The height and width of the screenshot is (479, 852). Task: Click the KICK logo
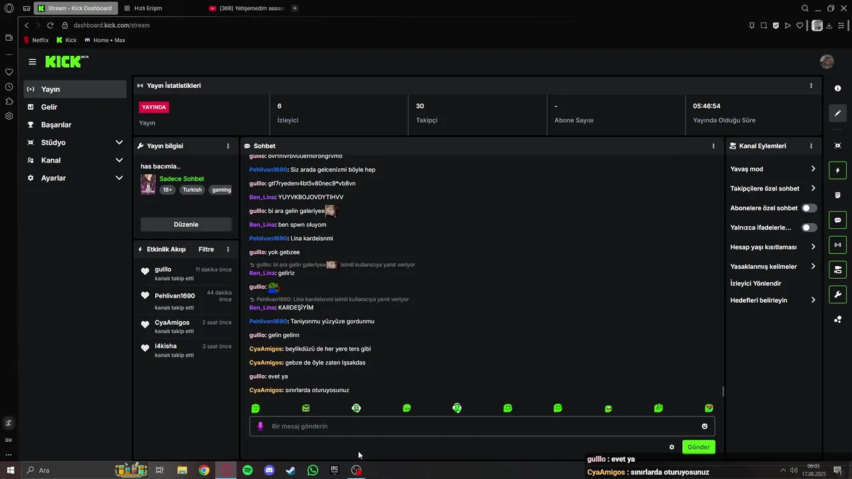click(x=66, y=61)
